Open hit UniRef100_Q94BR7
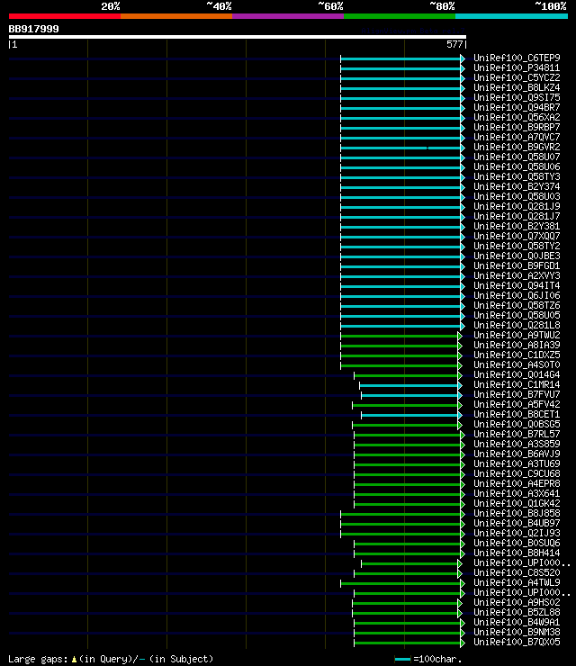Viewport: 576px width, 666px height. tap(517, 107)
